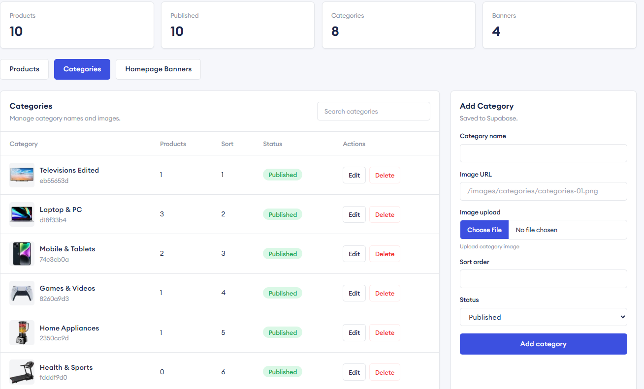The height and width of the screenshot is (389, 644).
Task: Delete the Televisions Edited category
Action: pos(385,175)
